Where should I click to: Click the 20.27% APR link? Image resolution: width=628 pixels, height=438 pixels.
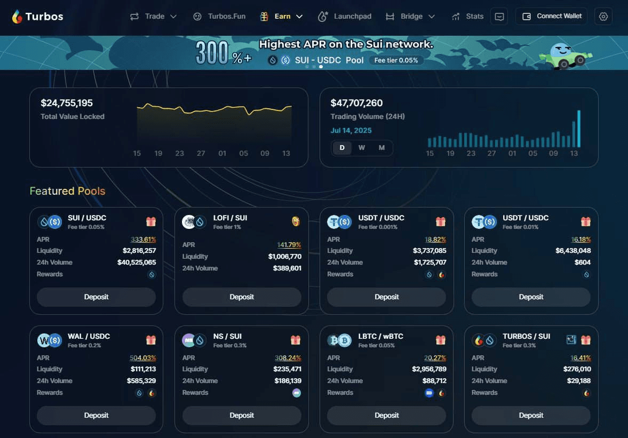(x=435, y=358)
